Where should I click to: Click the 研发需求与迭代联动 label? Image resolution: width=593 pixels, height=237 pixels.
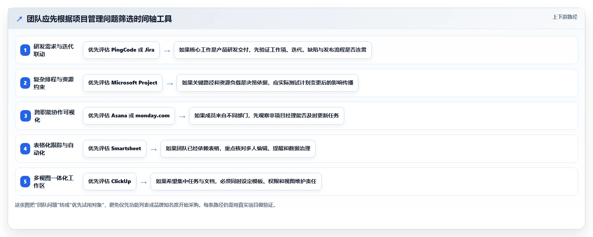[x=53, y=50]
